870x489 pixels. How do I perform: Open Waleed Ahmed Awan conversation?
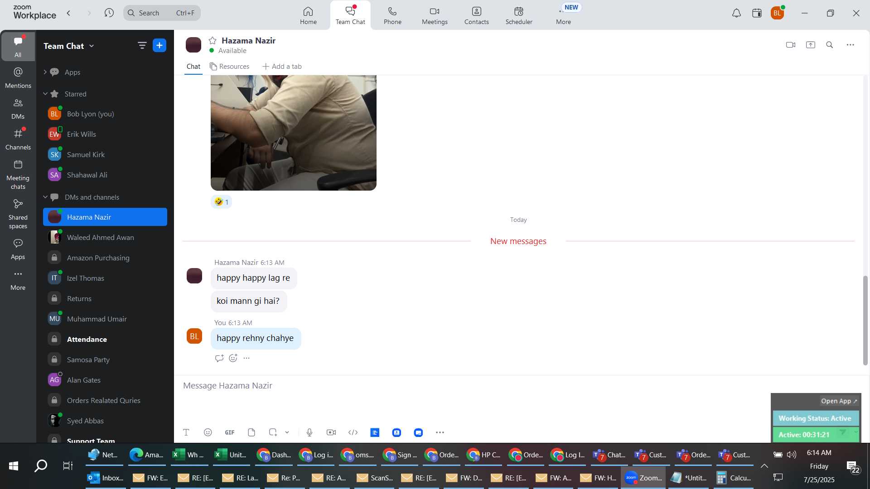(105, 237)
